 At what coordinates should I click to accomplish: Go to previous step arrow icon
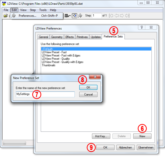116,16
